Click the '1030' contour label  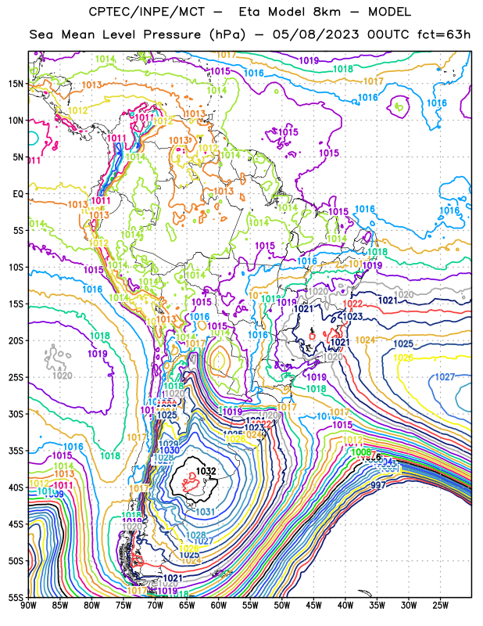169,451
